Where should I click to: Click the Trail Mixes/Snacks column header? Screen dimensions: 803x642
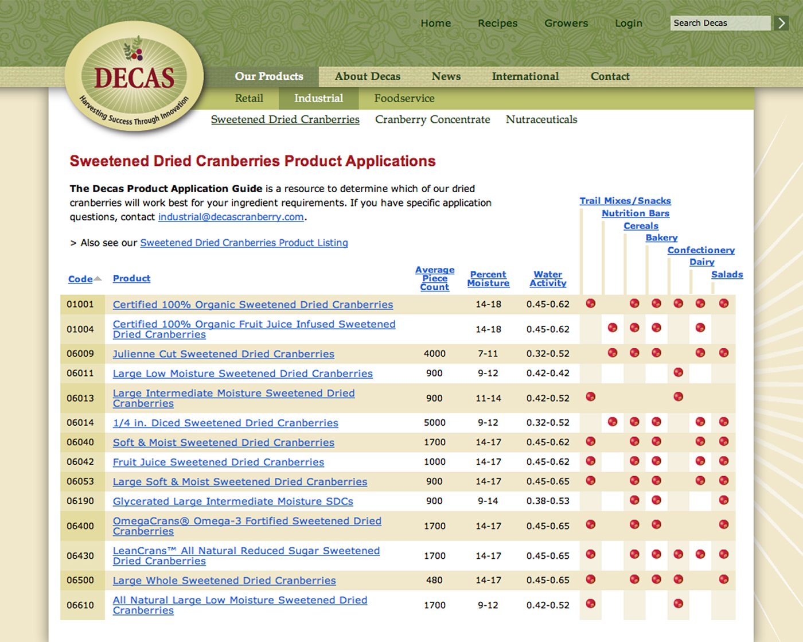click(625, 201)
